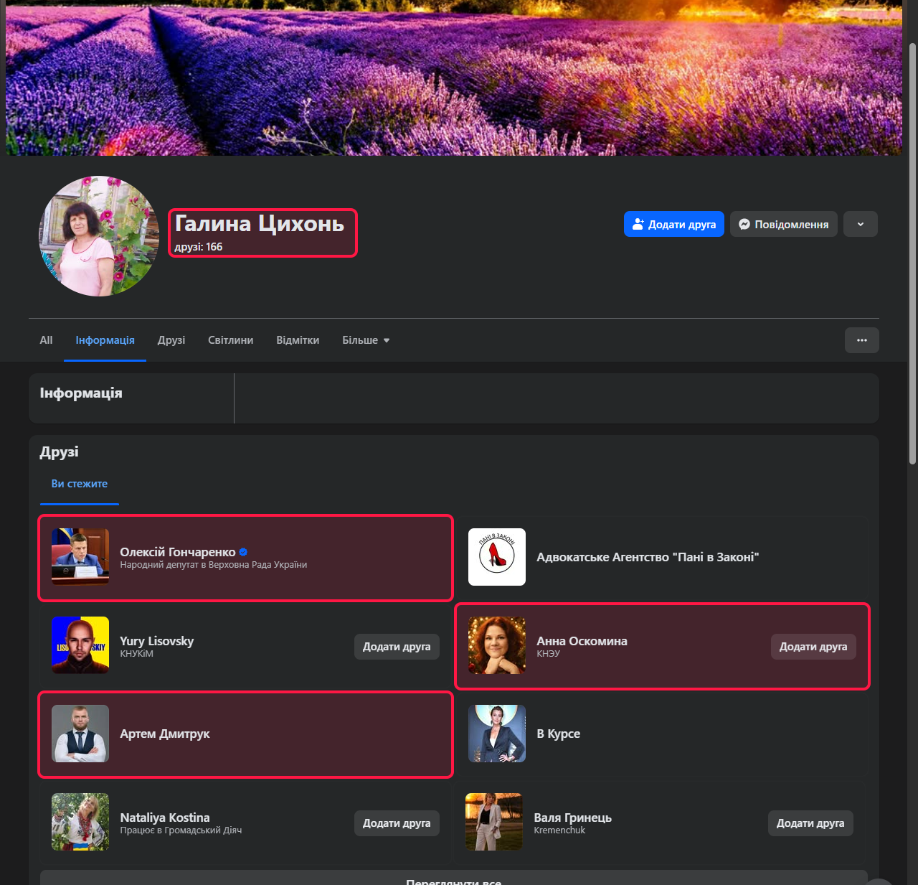Open Артем Дмитрук profile name
This screenshot has width=918, height=885.
(x=165, y=734)
